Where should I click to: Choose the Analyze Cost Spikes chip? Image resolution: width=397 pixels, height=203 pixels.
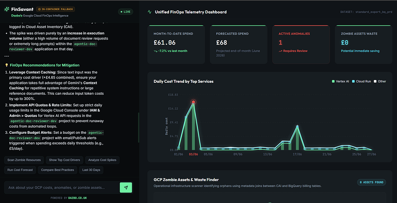coord(102,160)
